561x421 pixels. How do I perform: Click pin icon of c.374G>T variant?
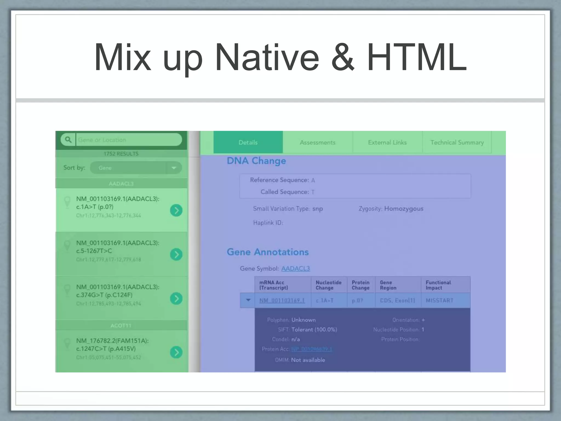(67, 291)
